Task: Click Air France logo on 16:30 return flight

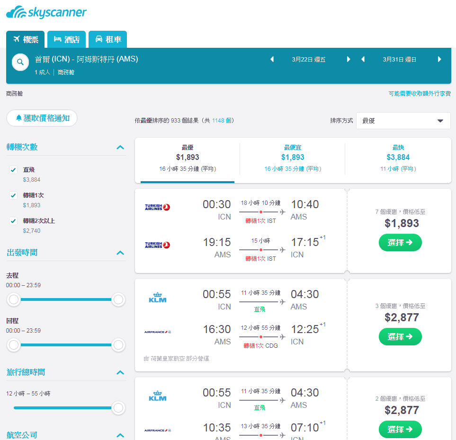Action: click(158, 332)
